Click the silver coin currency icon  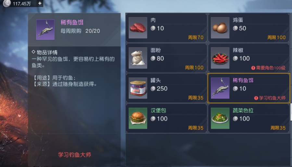pyautogui.click(x=7, y=3)
